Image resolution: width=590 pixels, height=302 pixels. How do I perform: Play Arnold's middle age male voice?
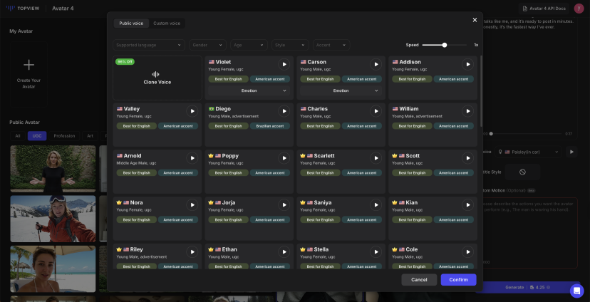click(192, 158)
